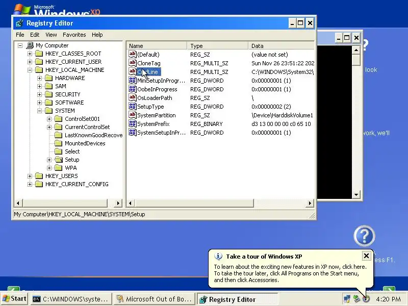Select the LastKnownGoodRecovery key
The width and height of the screenshot is (408, 306).
tap(93, 135)
